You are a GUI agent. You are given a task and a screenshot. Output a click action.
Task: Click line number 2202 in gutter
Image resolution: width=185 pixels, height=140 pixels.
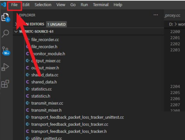pos(175,44)
